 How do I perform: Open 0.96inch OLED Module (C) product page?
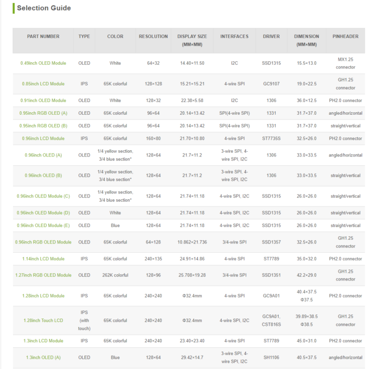tap(43, 196)
